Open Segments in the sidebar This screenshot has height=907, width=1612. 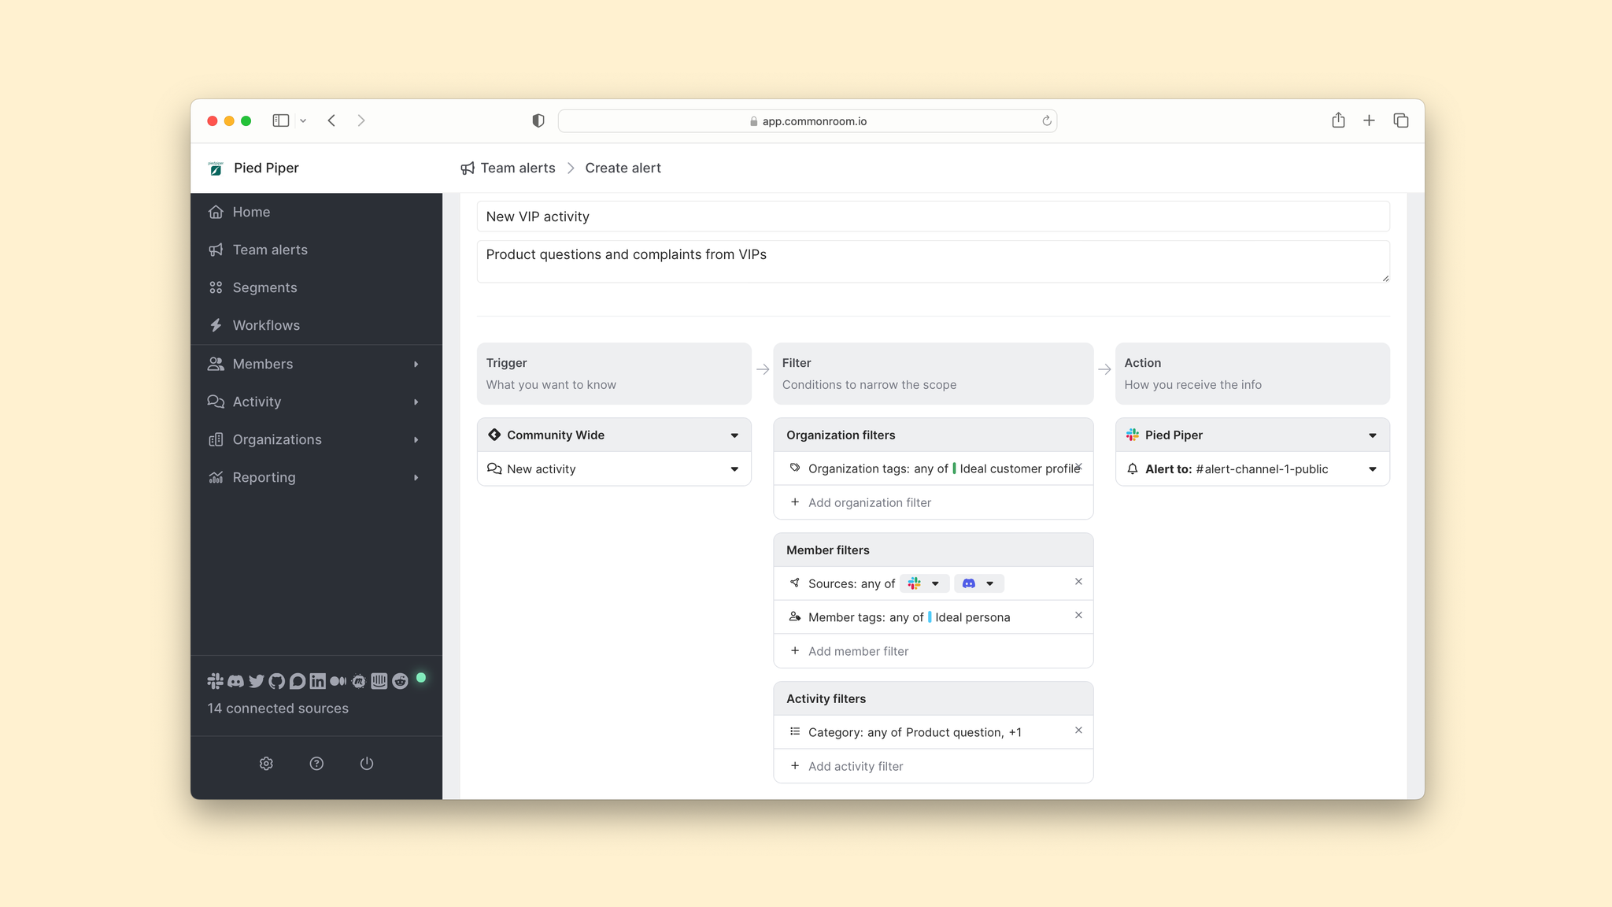click(x=264, y=287)
